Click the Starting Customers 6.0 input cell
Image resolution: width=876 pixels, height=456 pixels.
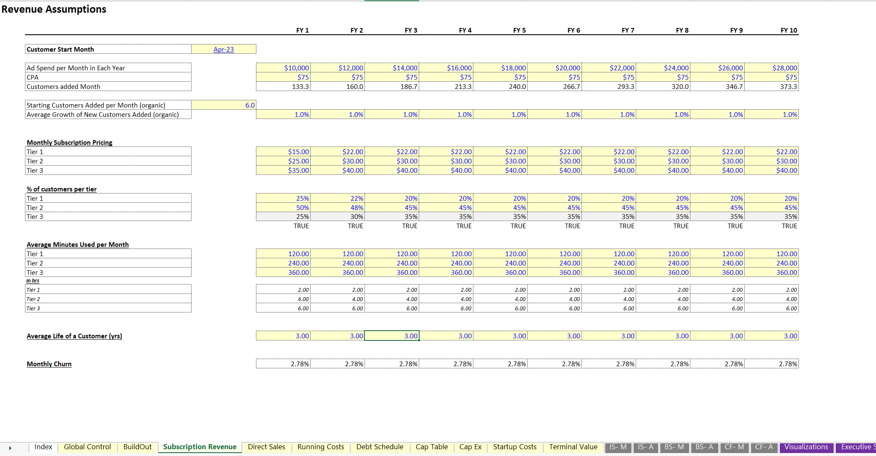coord(224,105)
